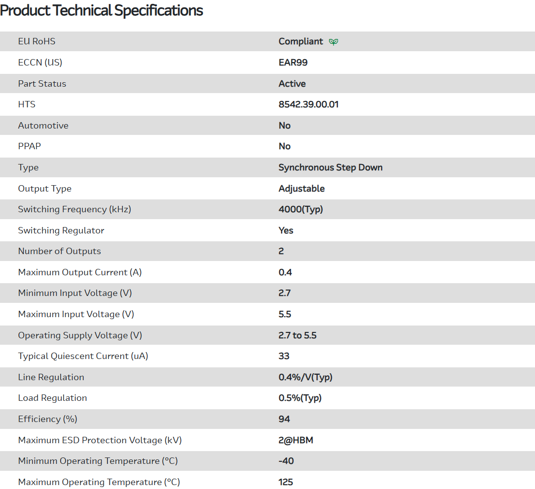Click the Part Status Active value
The height and width of the screenshot is (489, 535).
[x=292, y=84]
